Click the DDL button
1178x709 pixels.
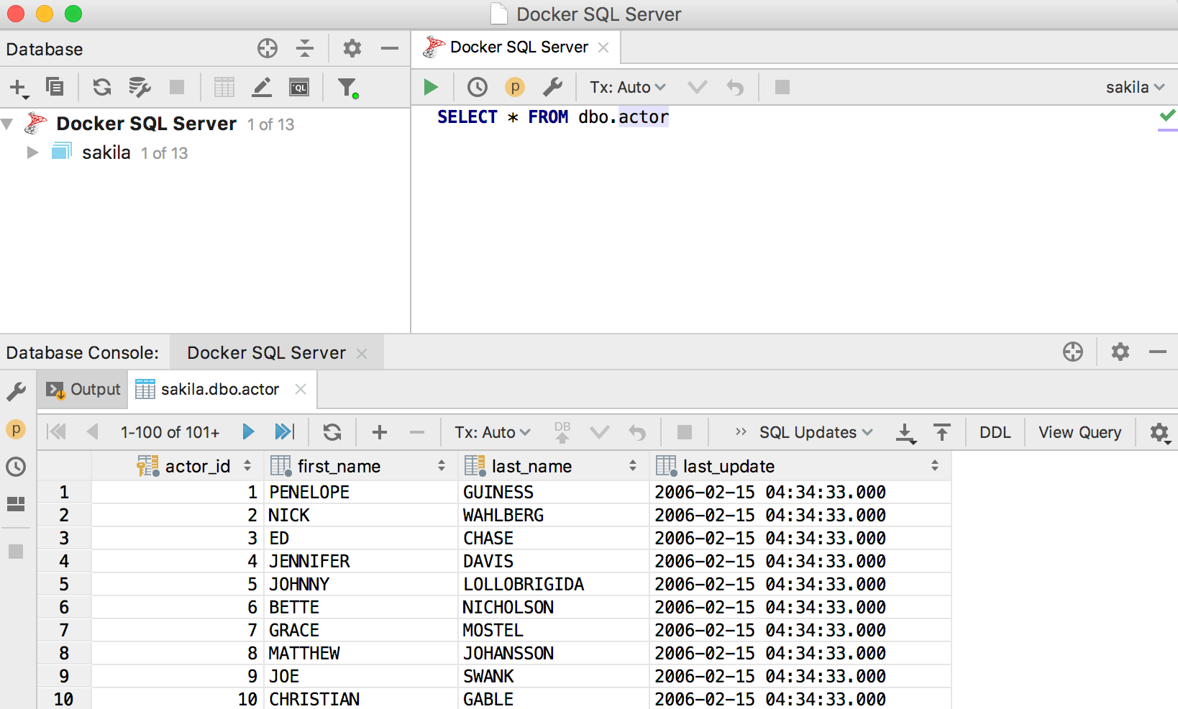[995, 432]
